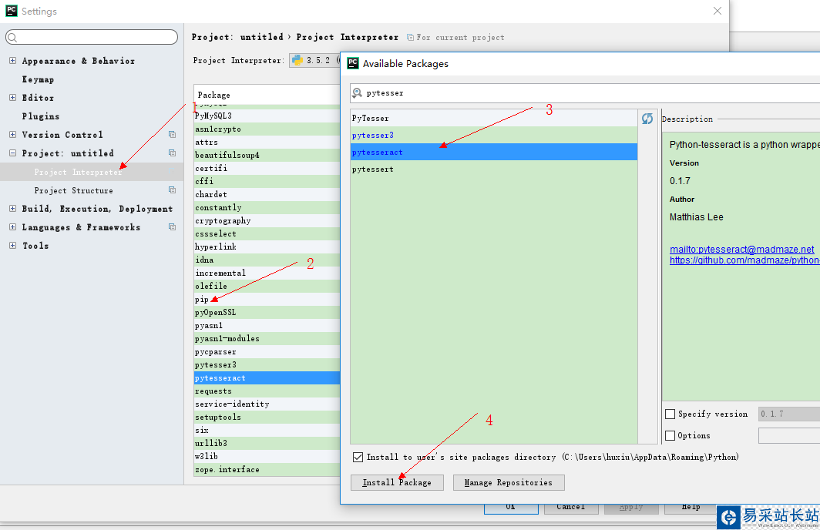Click the For current project icon
This screenshot has width=820, height=530.
tap(411, 38)
